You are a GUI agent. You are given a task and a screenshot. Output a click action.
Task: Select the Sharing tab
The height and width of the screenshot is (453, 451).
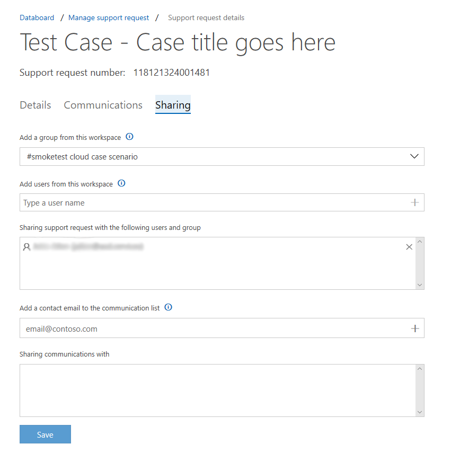coord(173,105)
